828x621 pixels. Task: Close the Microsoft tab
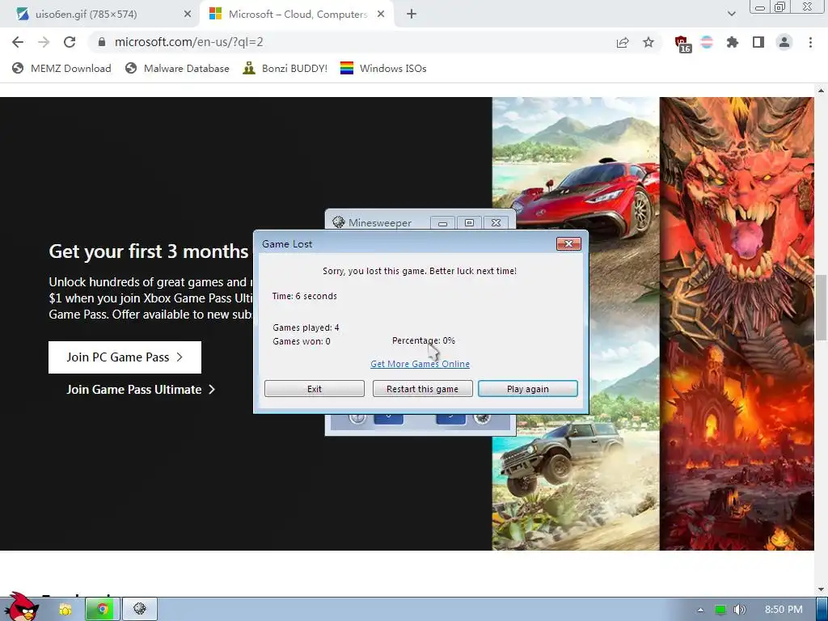381,15
